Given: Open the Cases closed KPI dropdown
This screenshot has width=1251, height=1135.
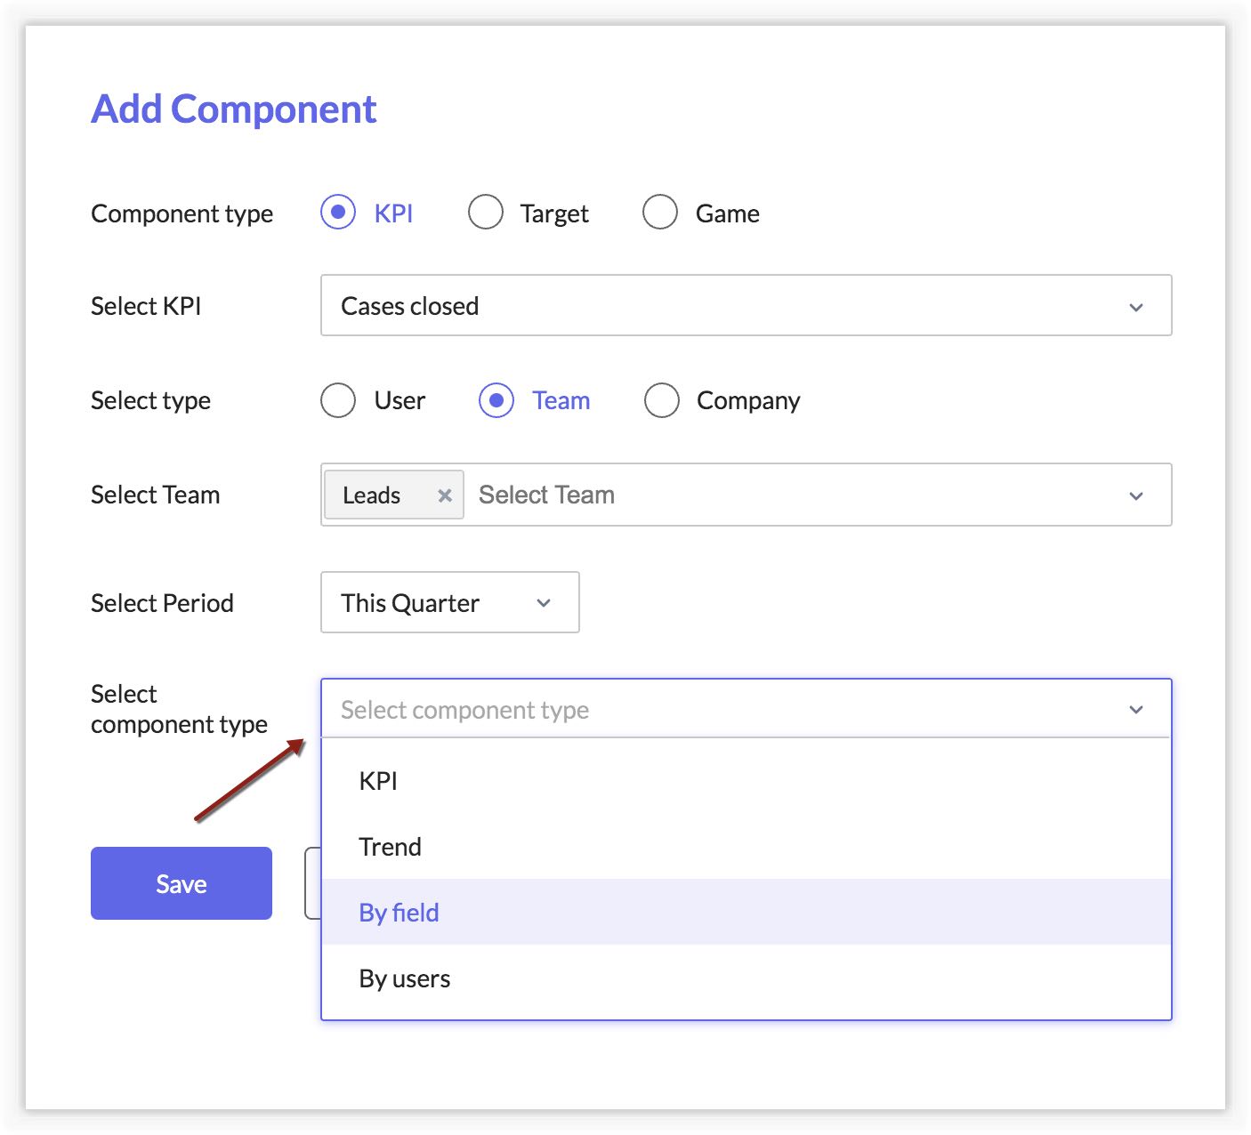Looking at the screenshot, I should point(746,306).
